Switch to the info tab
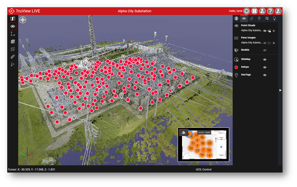Screen dimensions: 297x187 (236, 19)
